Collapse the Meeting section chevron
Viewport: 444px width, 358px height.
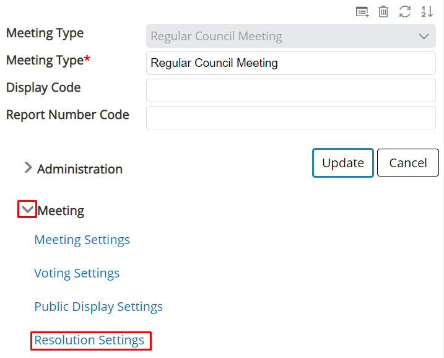(x=27, y=209)
